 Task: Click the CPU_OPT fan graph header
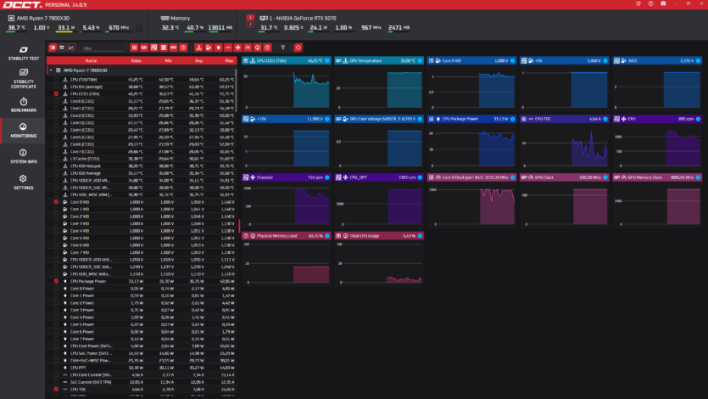[x=379, y=177]
